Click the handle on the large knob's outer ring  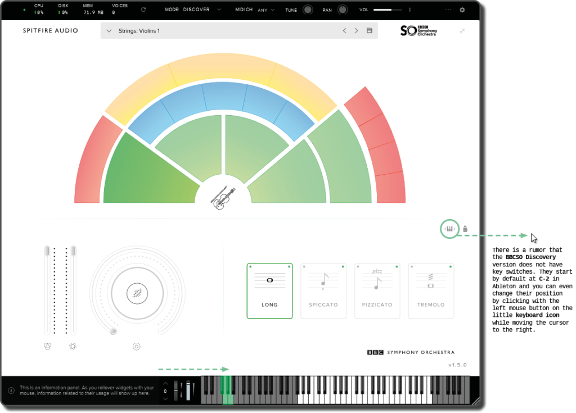(114, 331)
